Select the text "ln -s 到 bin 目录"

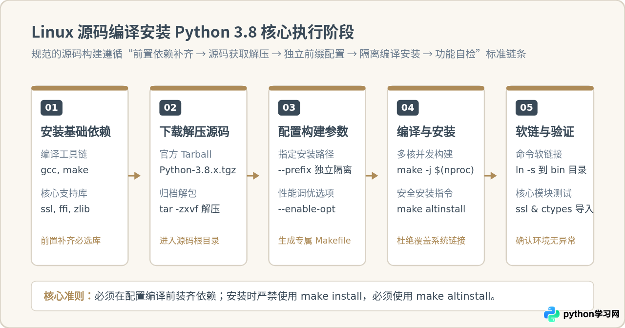point(551,170)
